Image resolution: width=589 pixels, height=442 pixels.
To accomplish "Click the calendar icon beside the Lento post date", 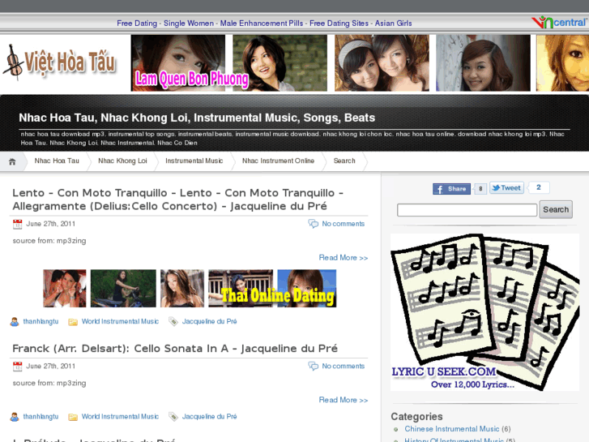I will (x=17, y=224).
